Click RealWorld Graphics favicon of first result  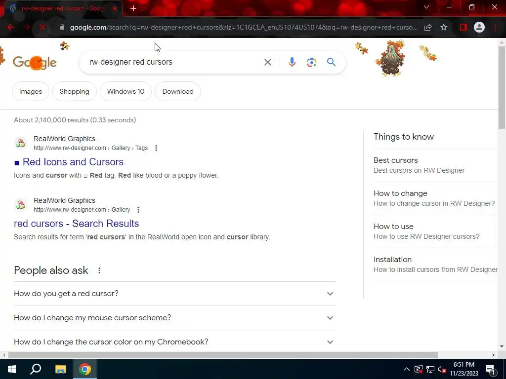tap(21, 143)
